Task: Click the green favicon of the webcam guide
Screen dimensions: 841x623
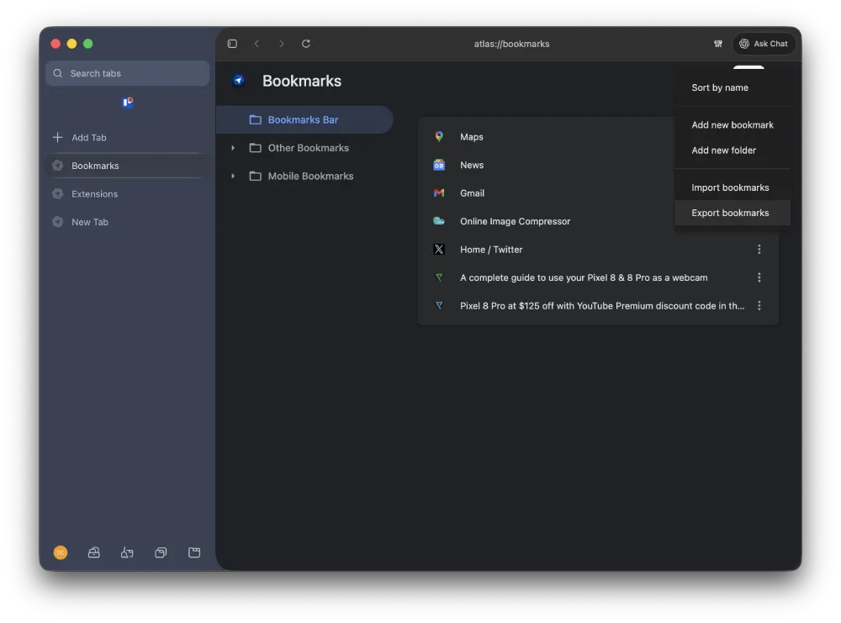Action: tap(439, 277)
